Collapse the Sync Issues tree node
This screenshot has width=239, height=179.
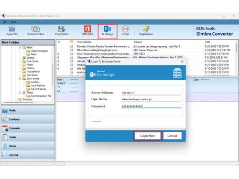click(20, 79)
